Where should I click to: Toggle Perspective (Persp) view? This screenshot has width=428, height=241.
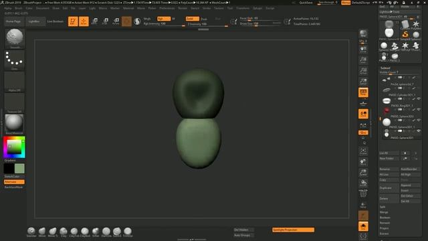coord(363,92)
